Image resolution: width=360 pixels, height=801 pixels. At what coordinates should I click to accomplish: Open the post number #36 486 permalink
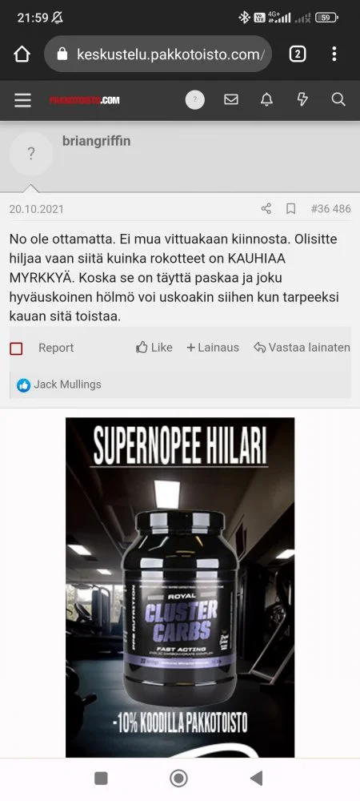tap(331, 209)
